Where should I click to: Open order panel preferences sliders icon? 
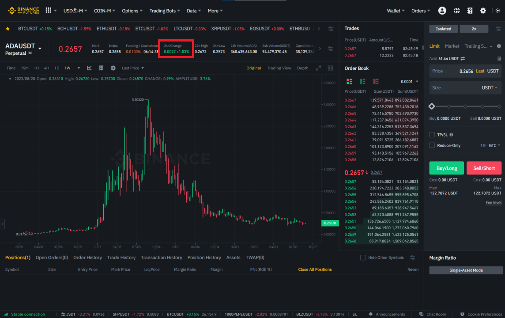click(498, 29)
